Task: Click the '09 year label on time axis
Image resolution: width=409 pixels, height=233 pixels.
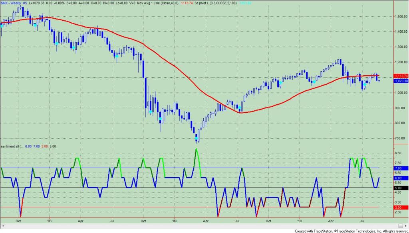Action: tap(175, 221)
